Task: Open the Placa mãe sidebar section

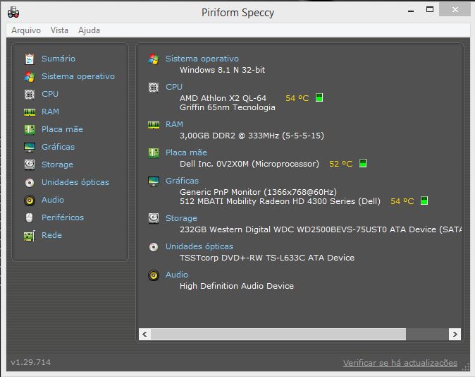Action: 62,129
